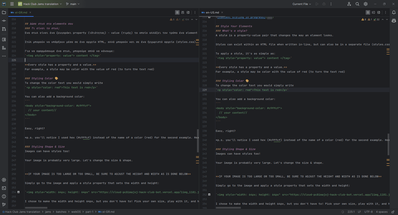This screenshot has height=215, width=398.
Task: Click the 4 spaces indent setting
Action: pos(382,212)
